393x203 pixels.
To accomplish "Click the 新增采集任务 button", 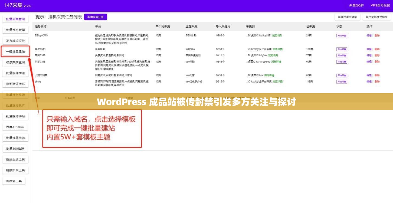I will [96, 17].
